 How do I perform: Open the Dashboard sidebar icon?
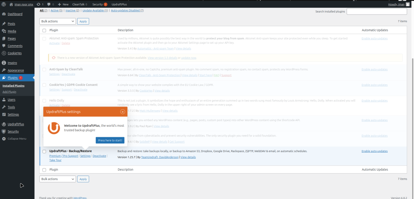[4, 14]
